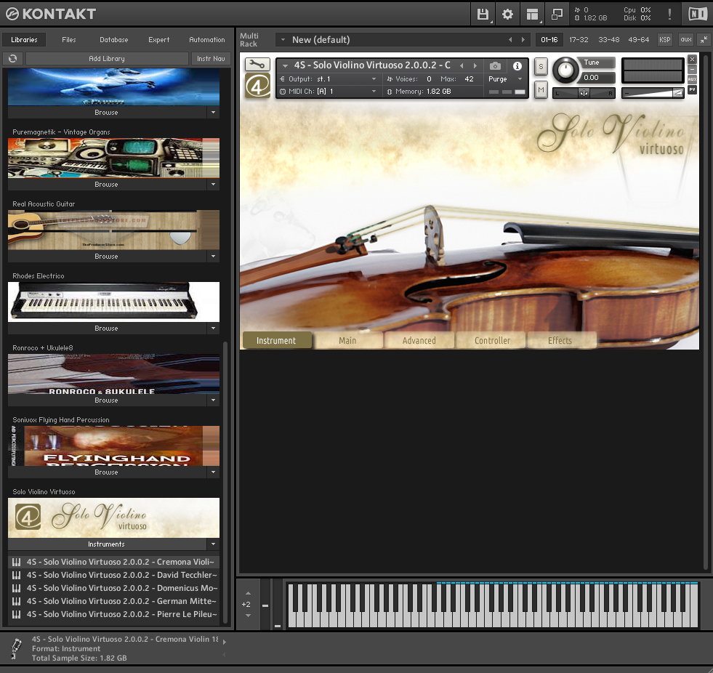
Task: Open Puremagnetik Vintage Organs dropdown arrow
Action: (213, 184)
